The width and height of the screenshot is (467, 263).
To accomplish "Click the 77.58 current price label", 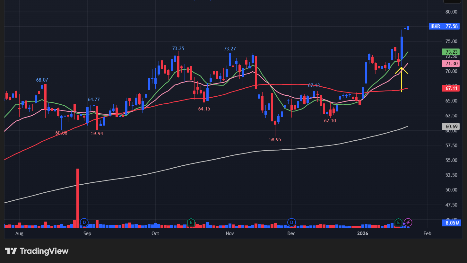I will pos(451,26).
